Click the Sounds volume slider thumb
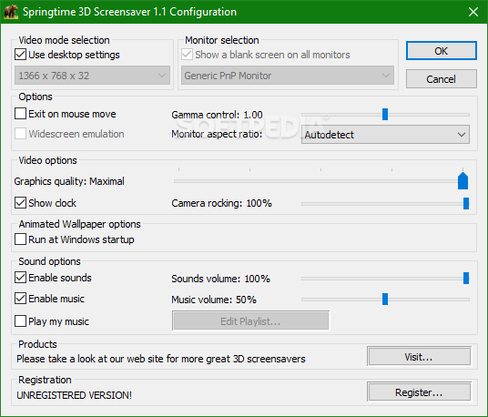The width and height of the screenshot is (488, 417). pyautogui.click(x=466, y=278)
